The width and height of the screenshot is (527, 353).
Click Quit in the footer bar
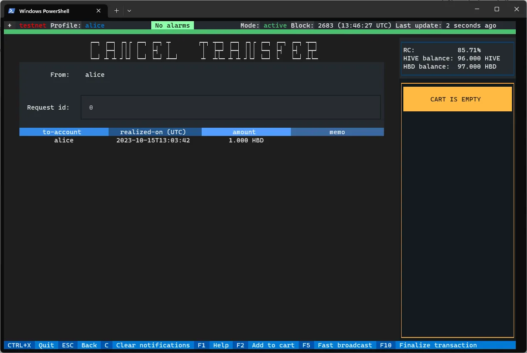(x=47, y=345)
